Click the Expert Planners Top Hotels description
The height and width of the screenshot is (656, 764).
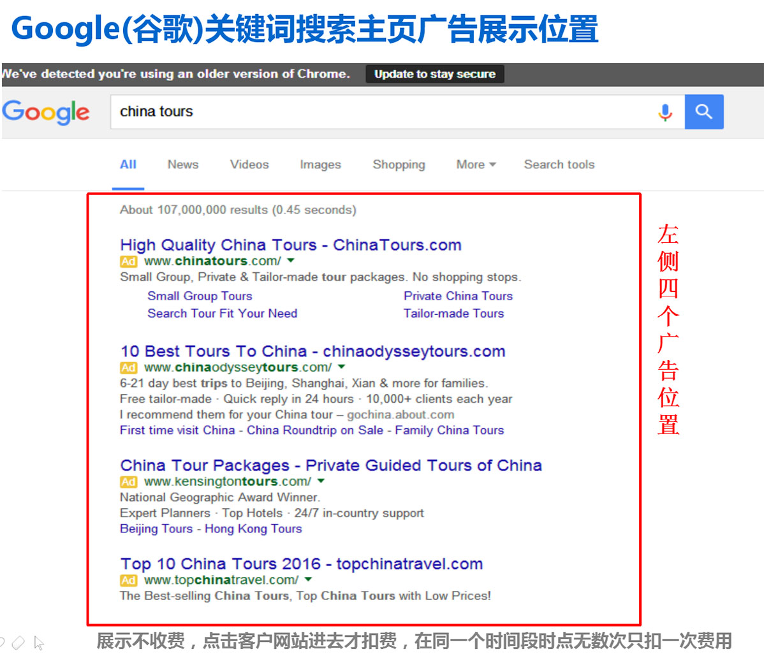pos(272,513)
